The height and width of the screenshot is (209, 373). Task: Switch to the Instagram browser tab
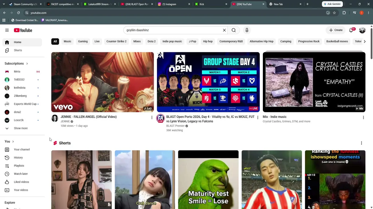tap(174, 4)
